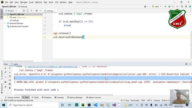Open Run panel settings gear
The image size is (192, 108).
(186, 64)
